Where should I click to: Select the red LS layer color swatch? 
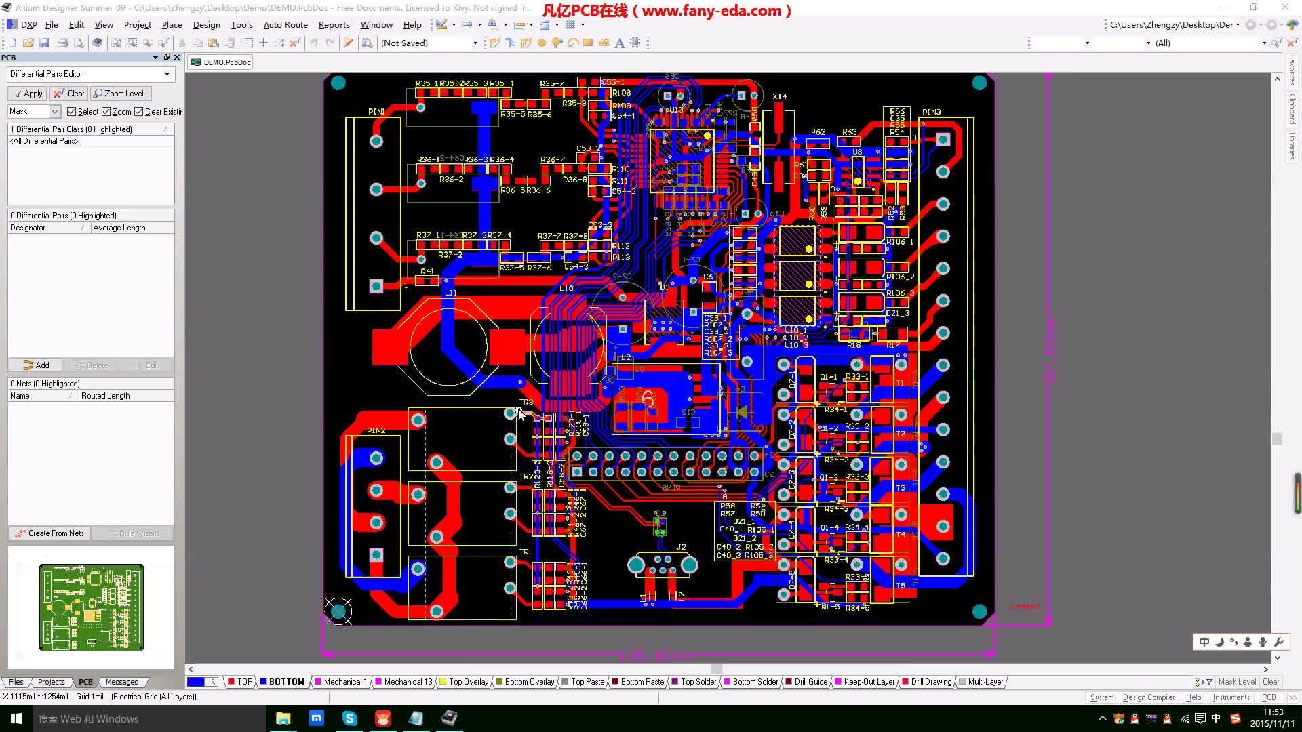point(231,682)
